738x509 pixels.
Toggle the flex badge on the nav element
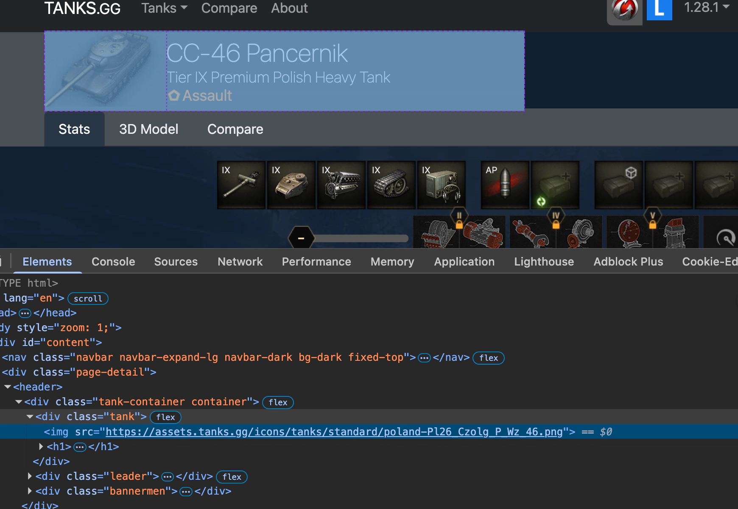489,358
